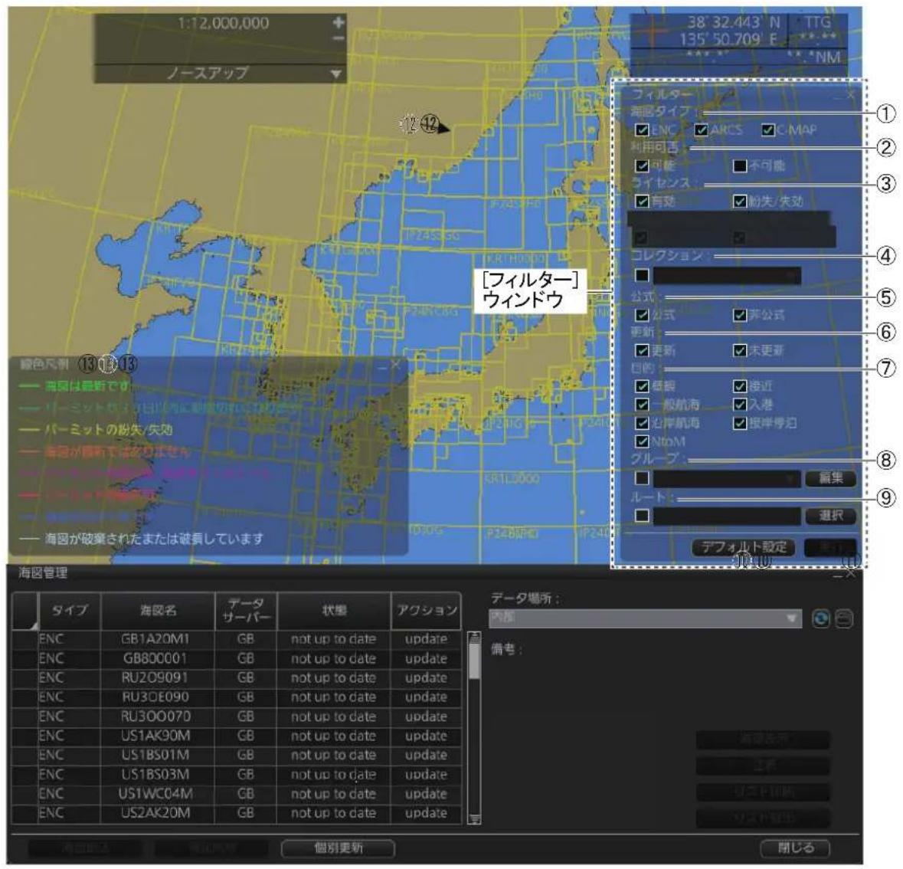Toggle the 接岸停泊 purpose checkbox

[x=739, y=423]
